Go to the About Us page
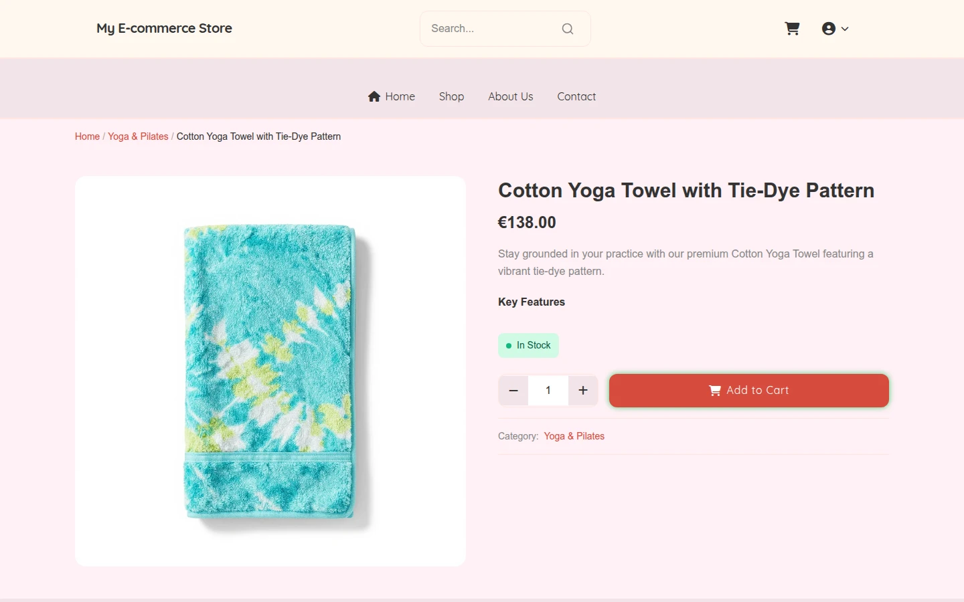The image size is (964, 602). [511, 96]
